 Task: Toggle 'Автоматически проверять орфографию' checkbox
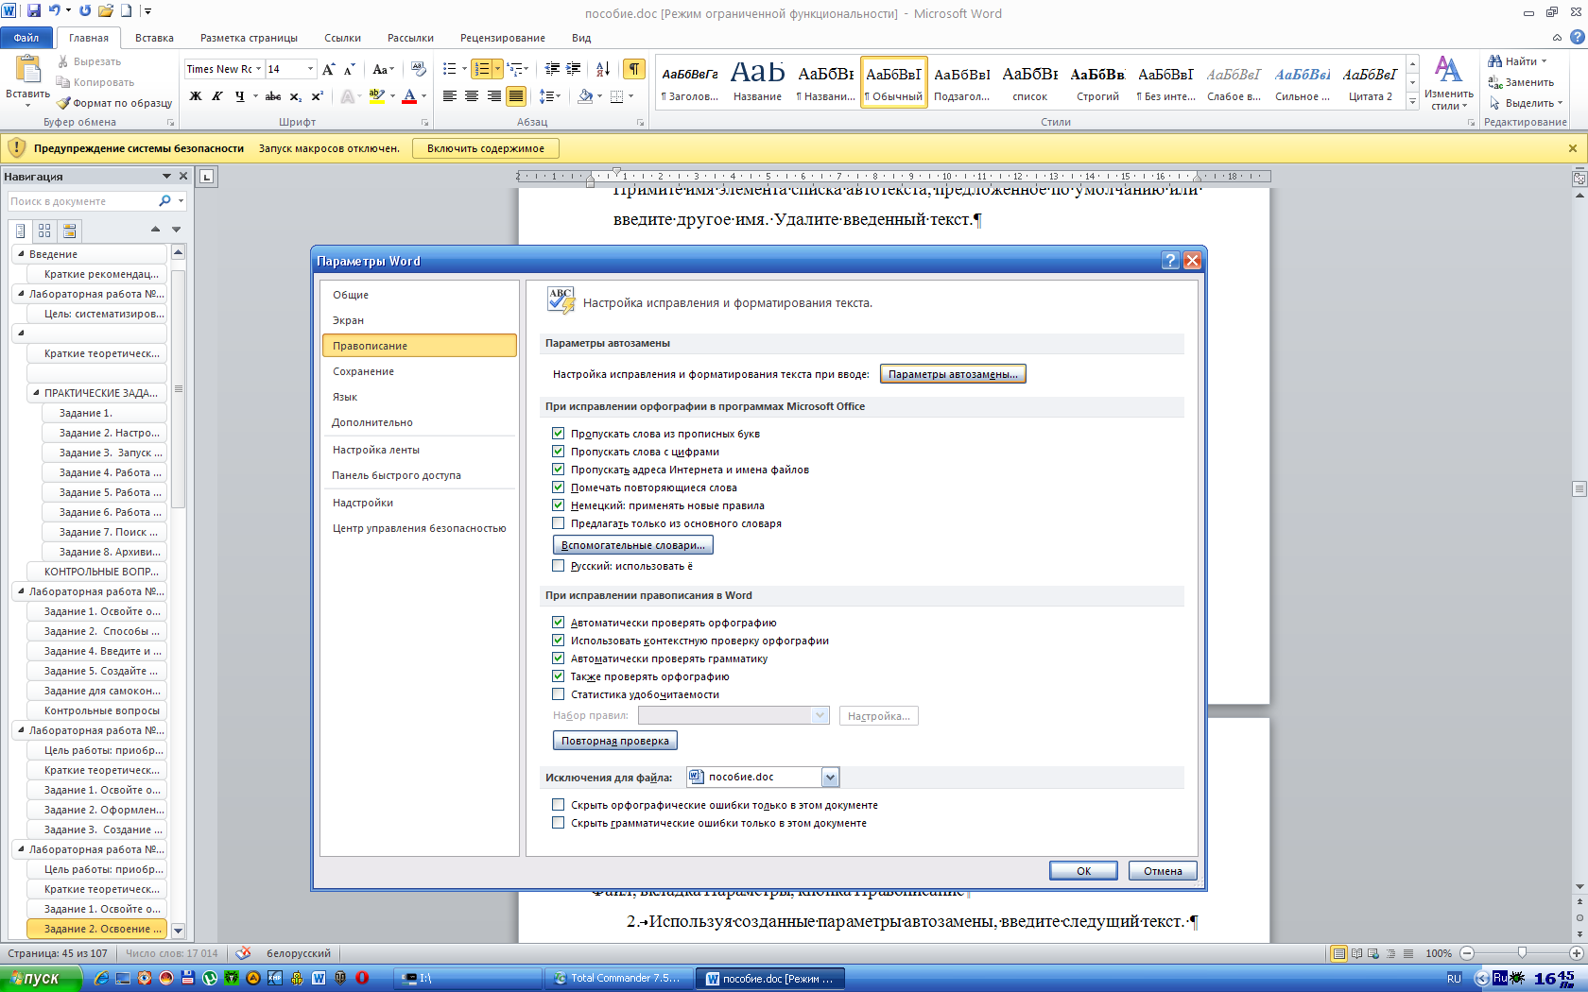point(558,623)
